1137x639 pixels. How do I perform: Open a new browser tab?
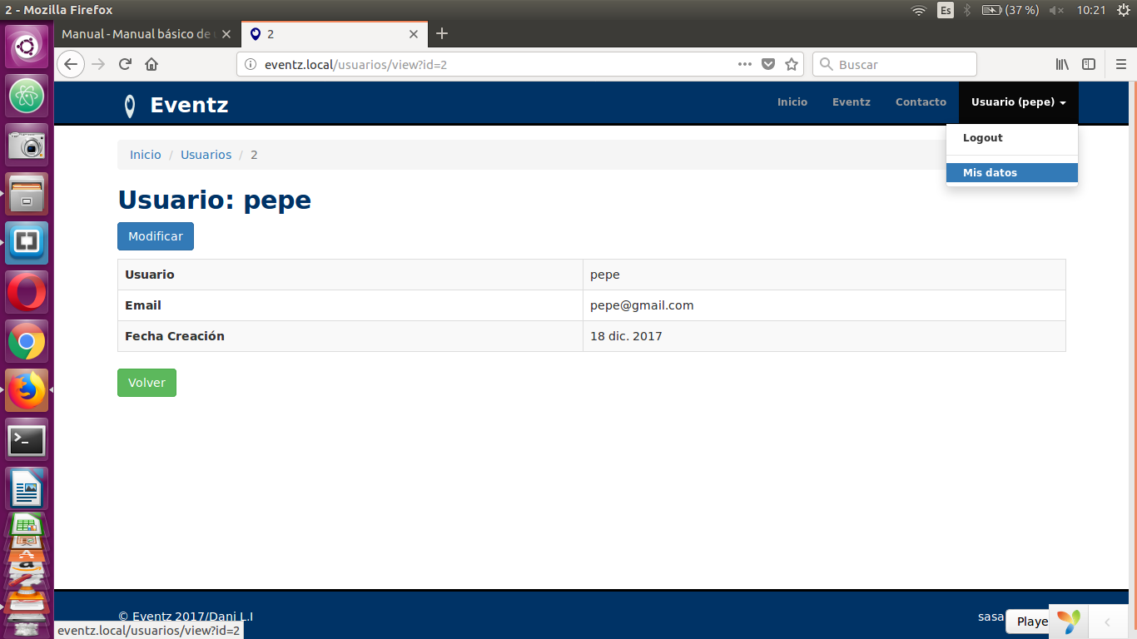(442, 33)
